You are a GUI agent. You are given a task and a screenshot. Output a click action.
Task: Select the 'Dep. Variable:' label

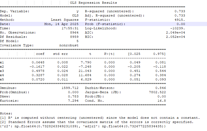point(15,11)
